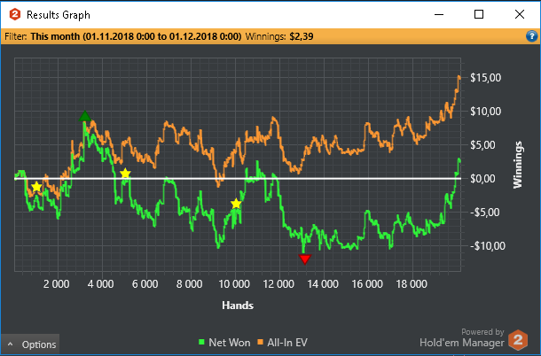
Task: Click the 12 000 hands axis label
Action: click(278, 284)
